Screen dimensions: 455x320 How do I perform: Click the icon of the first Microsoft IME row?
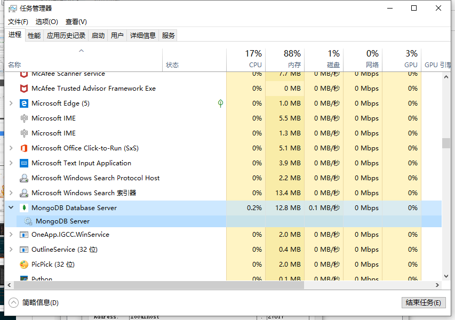pos(24,118)
